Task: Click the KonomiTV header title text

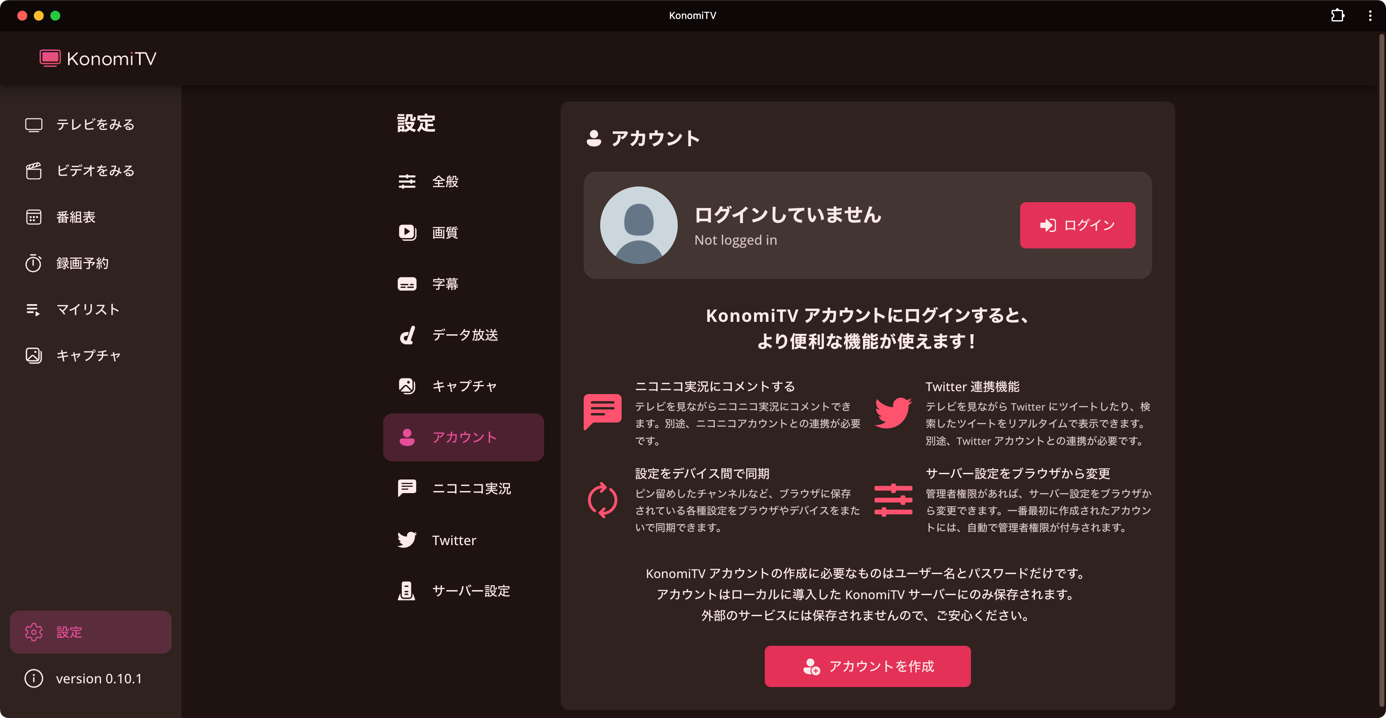Action: 111,59
